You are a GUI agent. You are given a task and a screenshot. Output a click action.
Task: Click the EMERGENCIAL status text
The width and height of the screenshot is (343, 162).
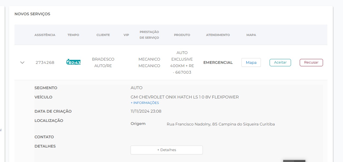tap(218, 62)
